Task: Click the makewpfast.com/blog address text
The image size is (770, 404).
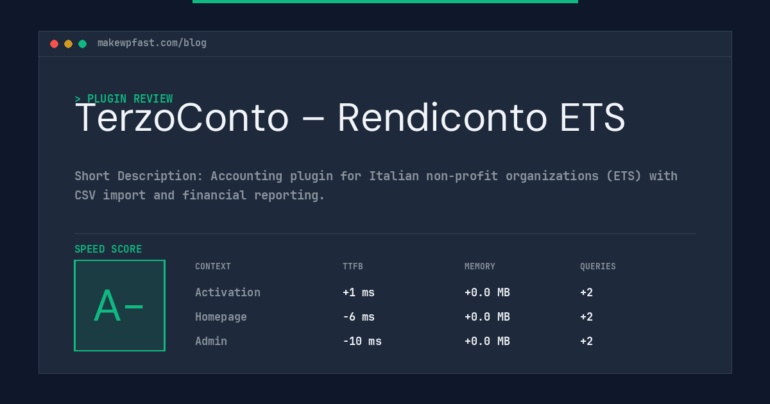Action: [152, 43]
